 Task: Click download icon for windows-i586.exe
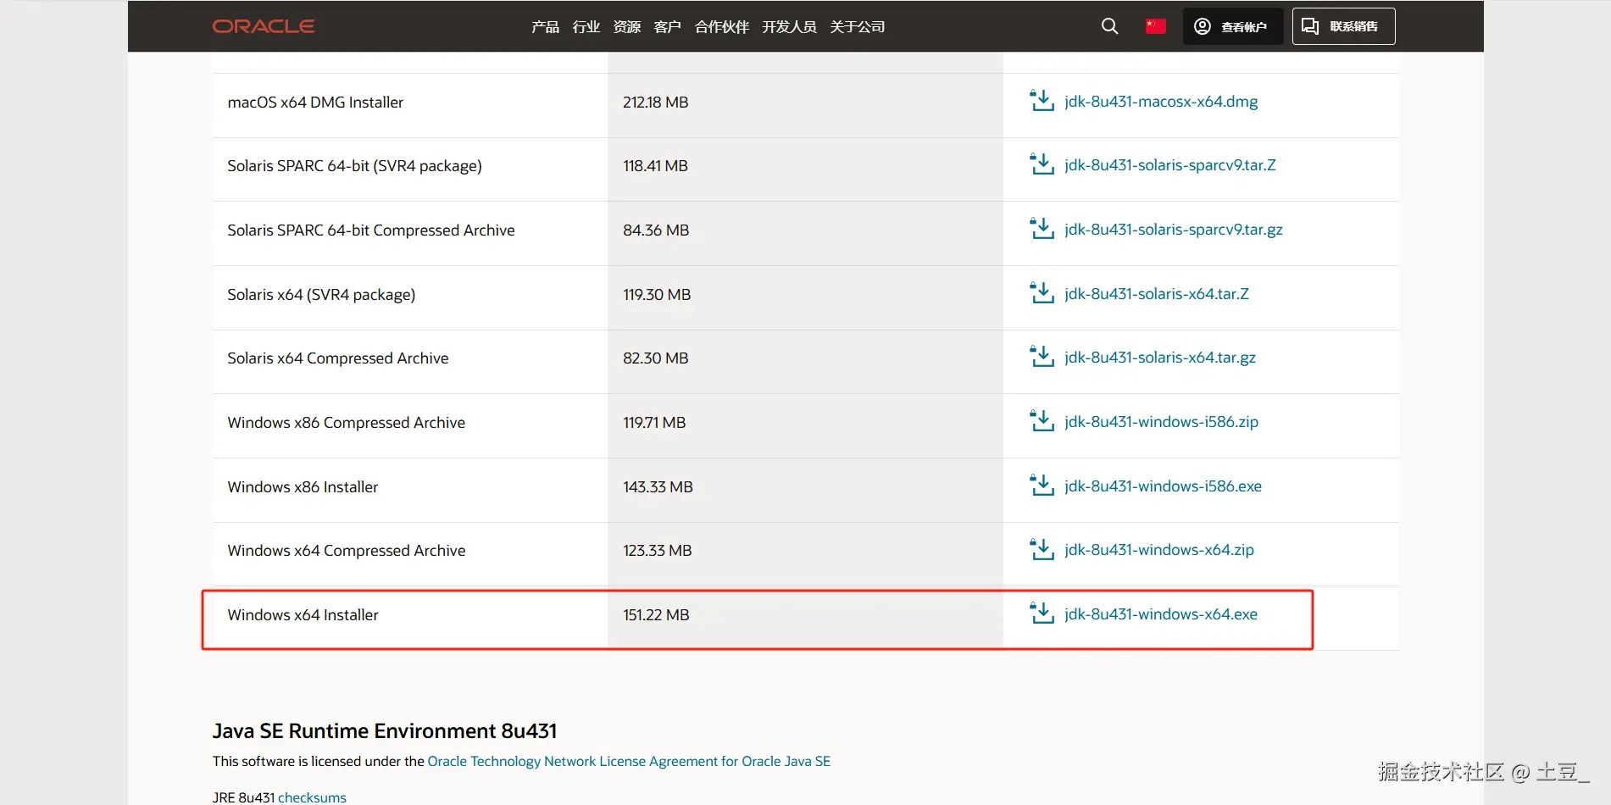tap(1042, 486)
